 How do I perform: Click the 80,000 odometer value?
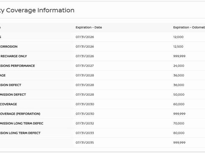(179, 133)
